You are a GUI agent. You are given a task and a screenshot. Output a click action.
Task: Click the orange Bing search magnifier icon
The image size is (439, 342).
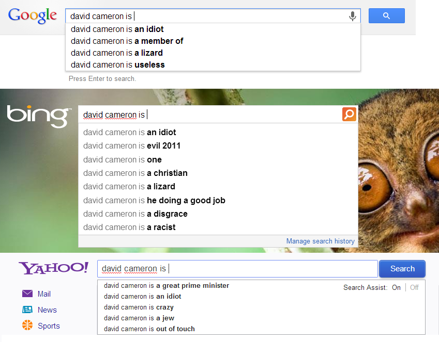[349, 114]
